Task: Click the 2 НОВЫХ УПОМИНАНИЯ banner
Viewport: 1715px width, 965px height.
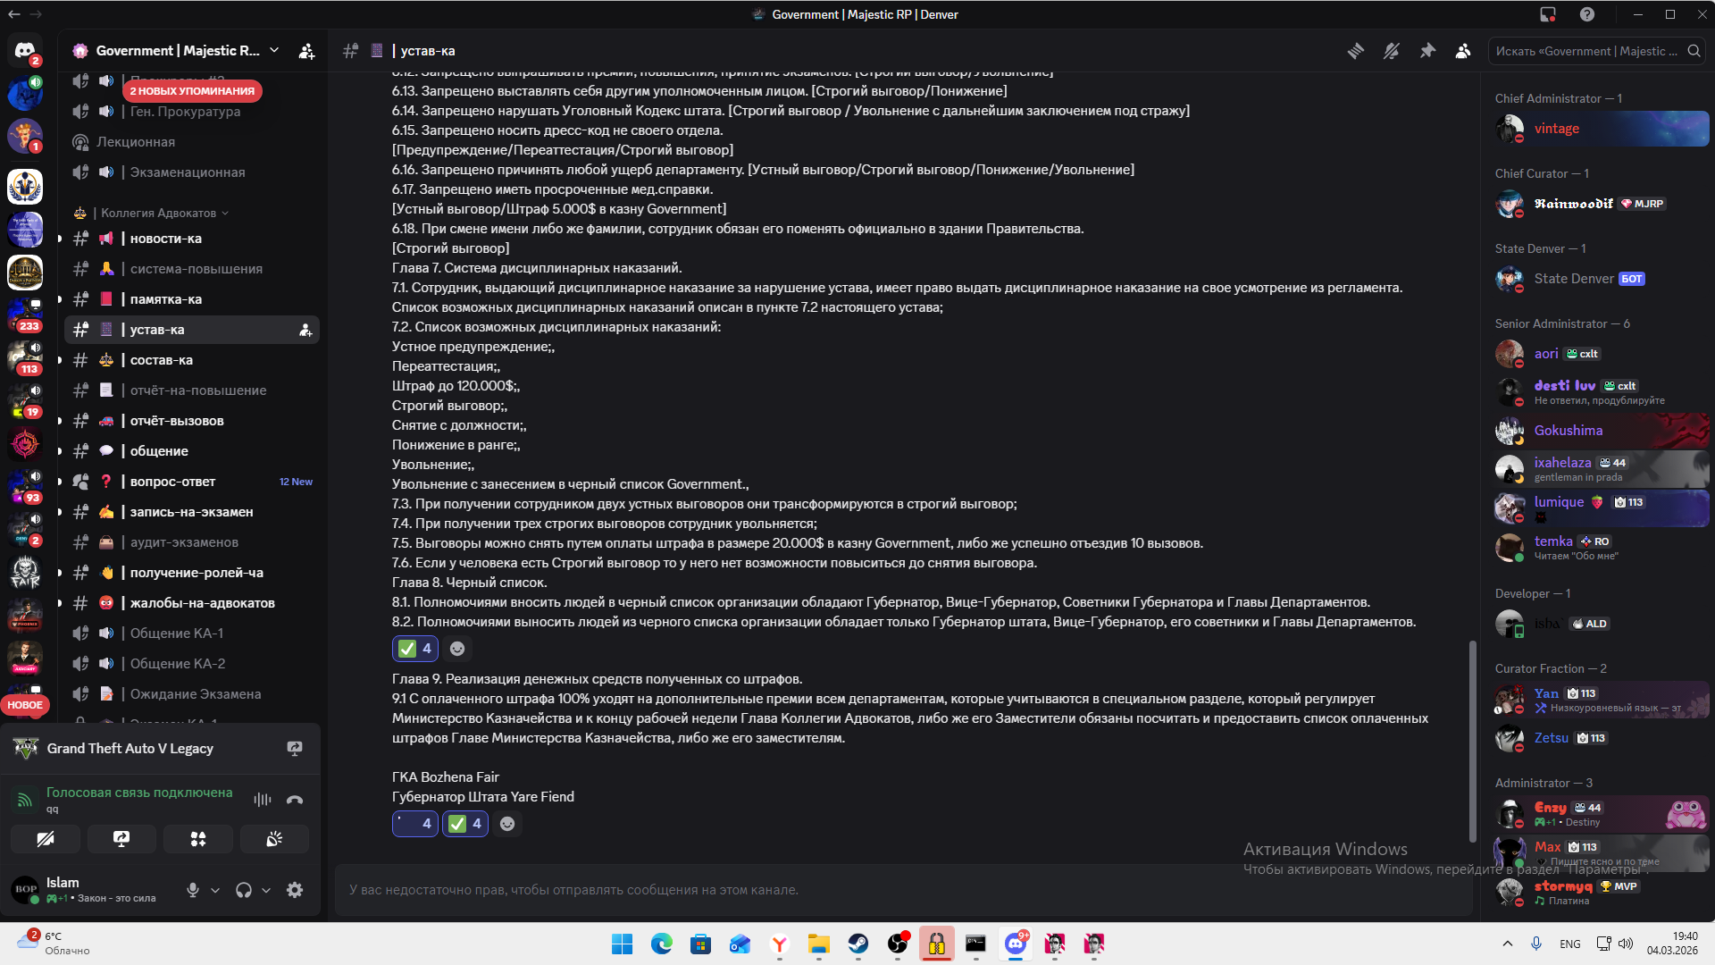Action: 192,90
